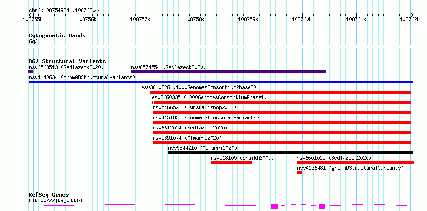Image resolution: width=427 pixels, height=211 pixels.
Task: Select the black nsv5844210 variant bar
Action: pos(290,152)
